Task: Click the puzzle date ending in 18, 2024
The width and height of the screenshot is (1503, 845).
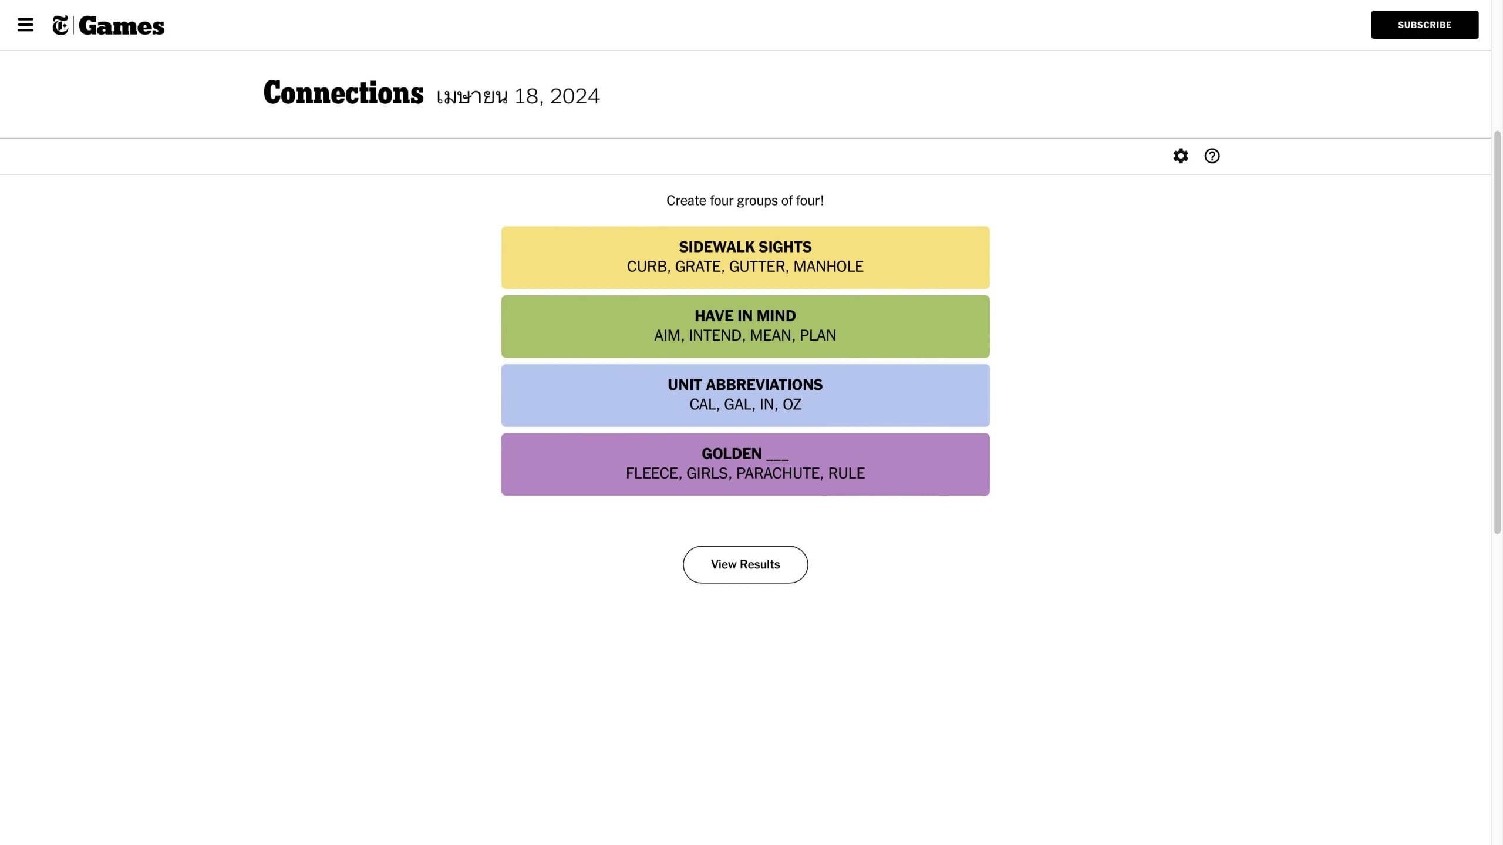Action: (x=518, y=96)
